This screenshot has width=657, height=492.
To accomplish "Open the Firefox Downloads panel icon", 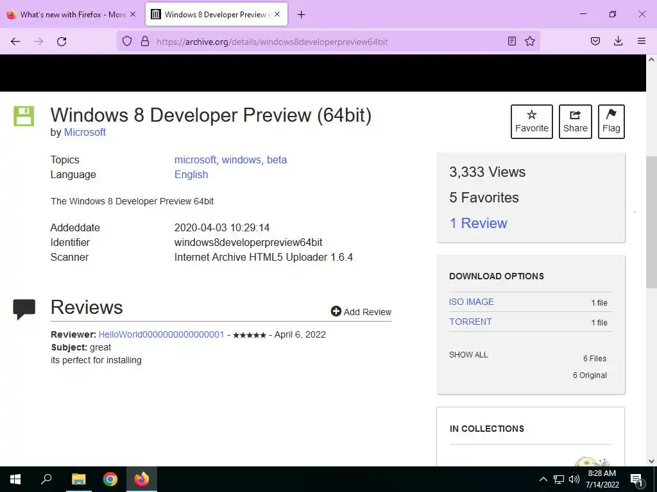I will pos(618,41).
